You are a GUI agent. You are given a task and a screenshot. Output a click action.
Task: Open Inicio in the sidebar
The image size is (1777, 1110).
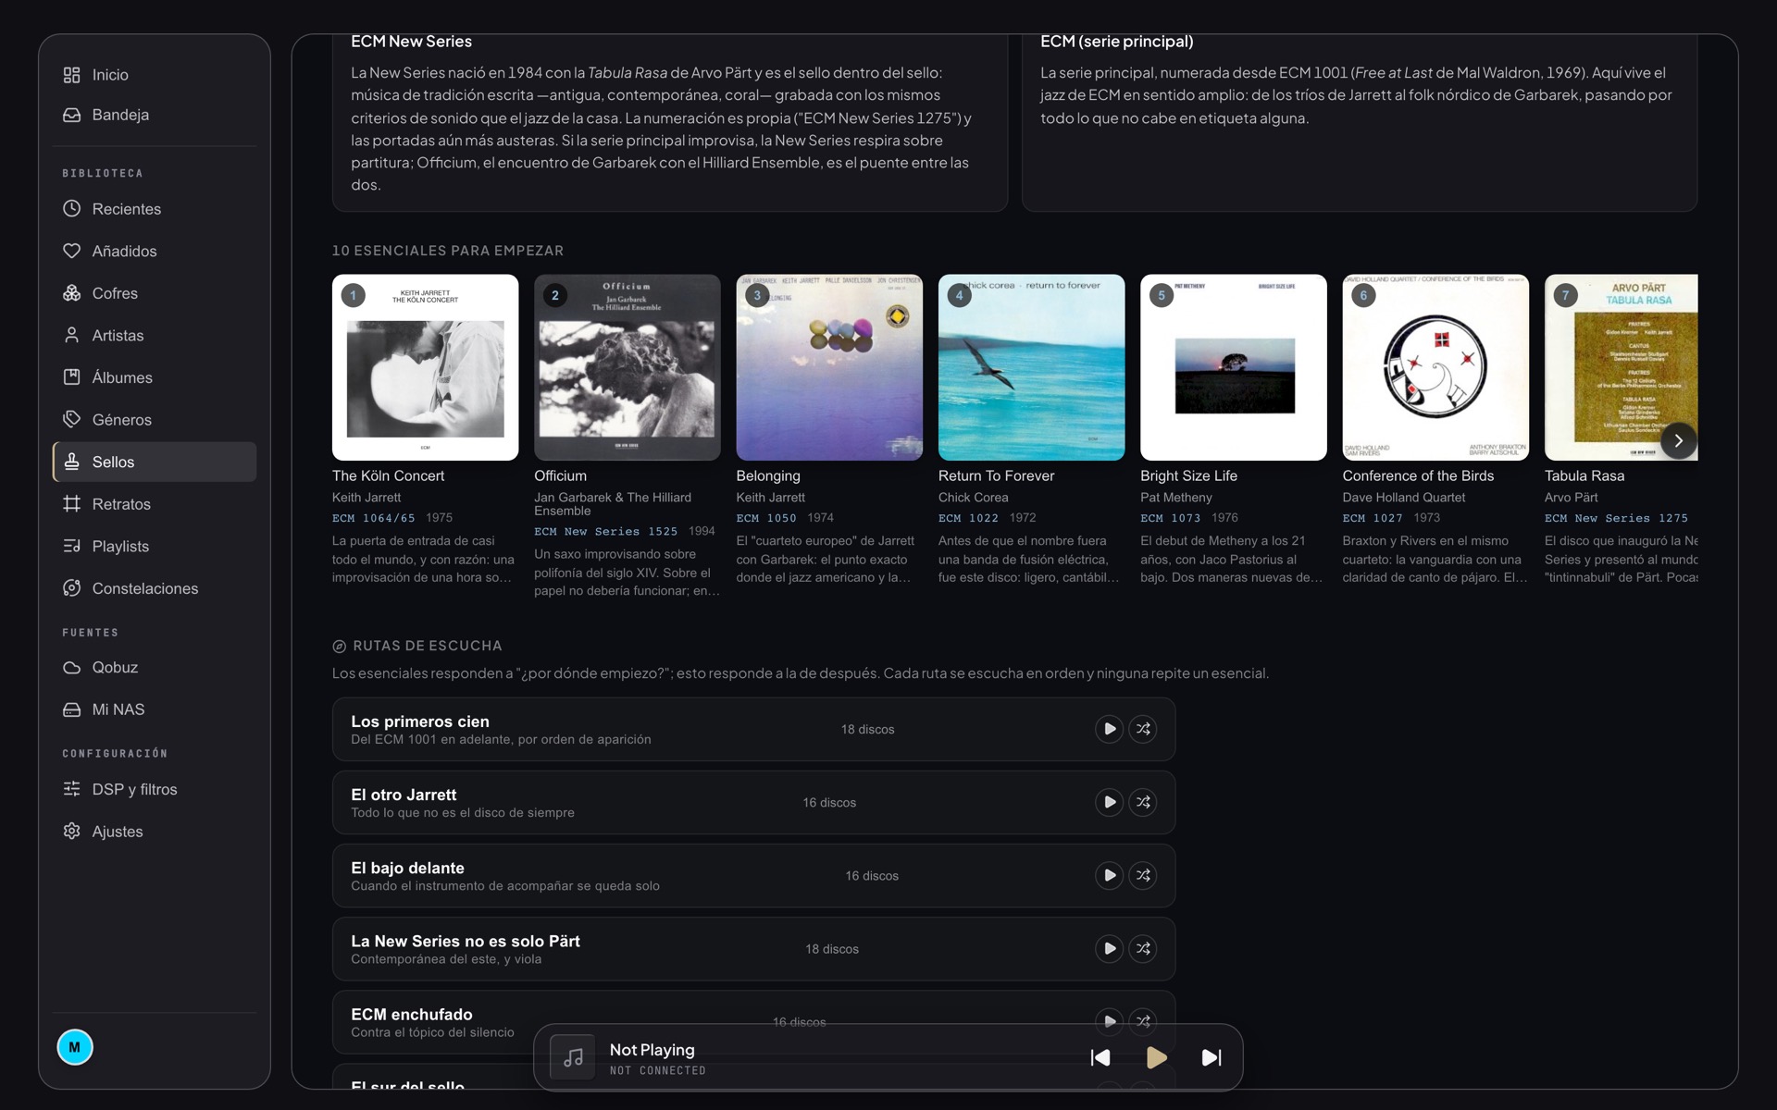(x=154, y=75)
